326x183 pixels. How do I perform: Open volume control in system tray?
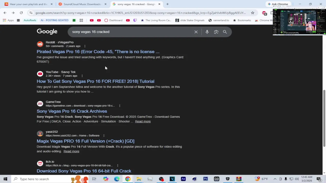[297, 179]
